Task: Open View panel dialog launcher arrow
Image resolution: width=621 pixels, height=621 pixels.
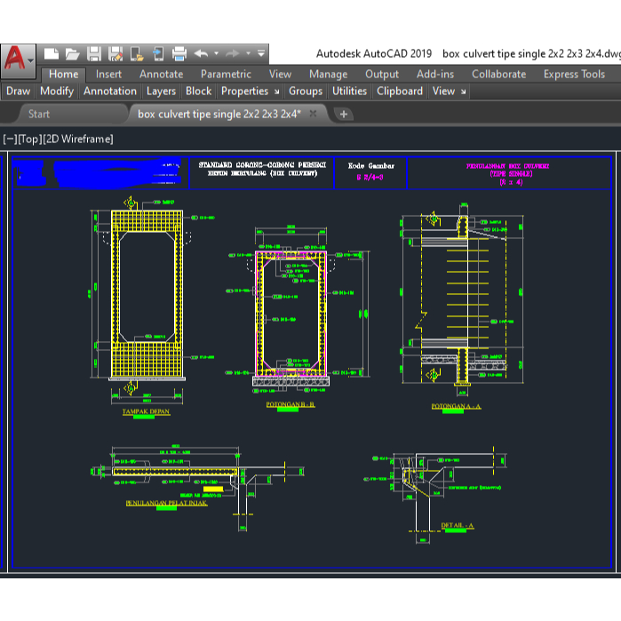Action: 463,92
